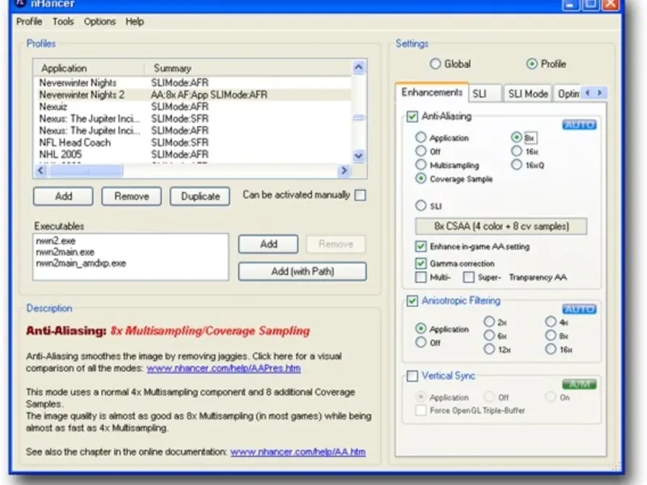The width and height of the screenshot is (647, 485).
Task: Click the AUTO badge in Anisotropic Filtering section
Action: coord(579,310)
